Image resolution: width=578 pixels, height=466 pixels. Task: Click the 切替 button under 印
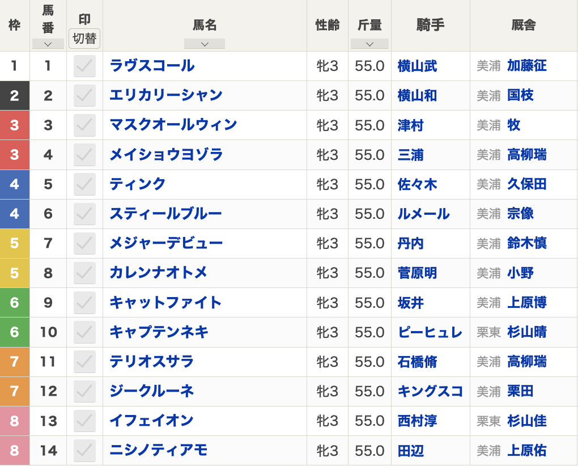click(84, 39)
